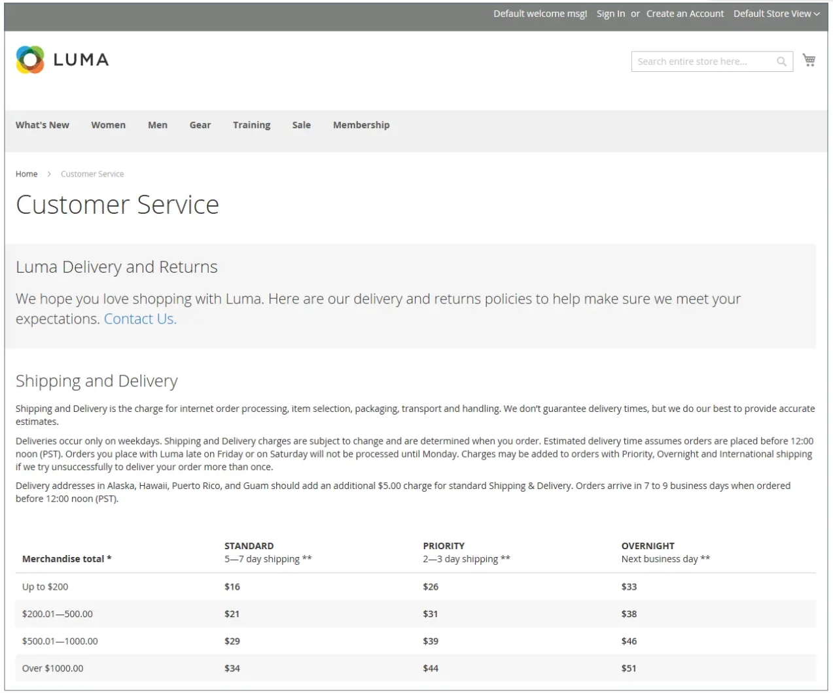This screenshot has height=693, width=833.
Task: Click the Over $1000.00 table row label
Action: [53, 668]
